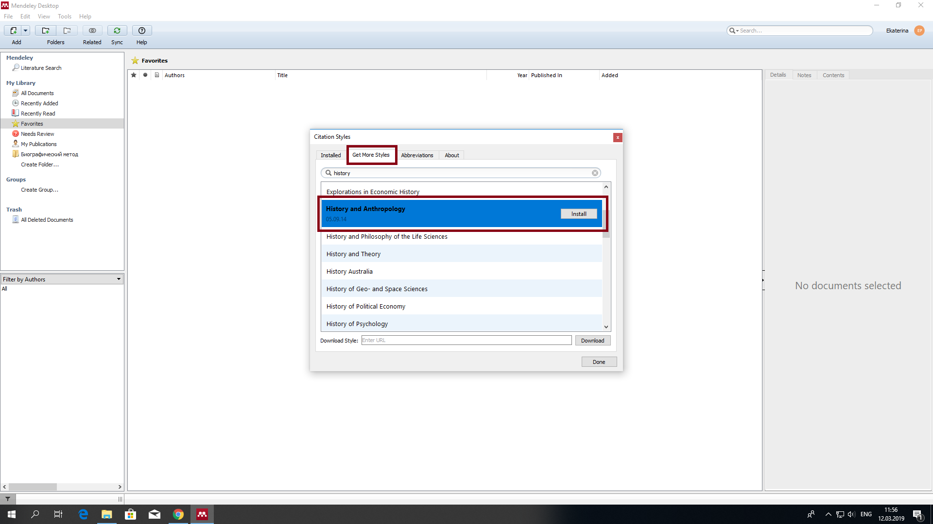The height and width of the screenshot is (524, 933).
Task: Close the Citation Styles dialog
Action: tap(618, 137)
